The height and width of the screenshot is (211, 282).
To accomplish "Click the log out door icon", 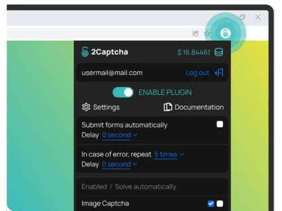I will pyautogui.click(x=219, y=73).
